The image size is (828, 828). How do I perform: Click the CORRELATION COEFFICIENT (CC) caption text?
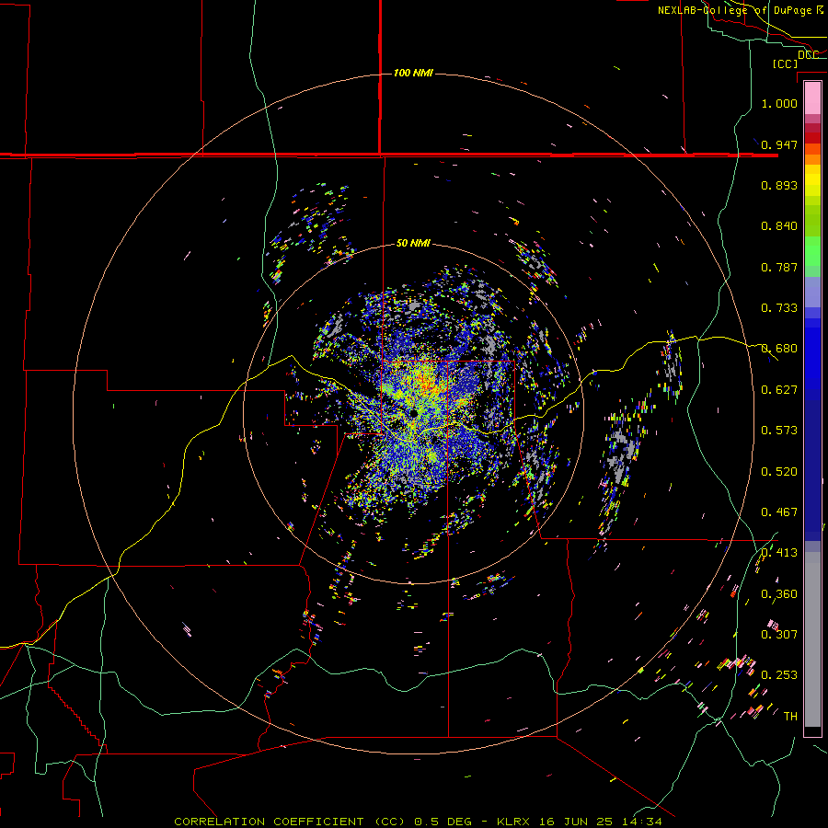(290, 822)
